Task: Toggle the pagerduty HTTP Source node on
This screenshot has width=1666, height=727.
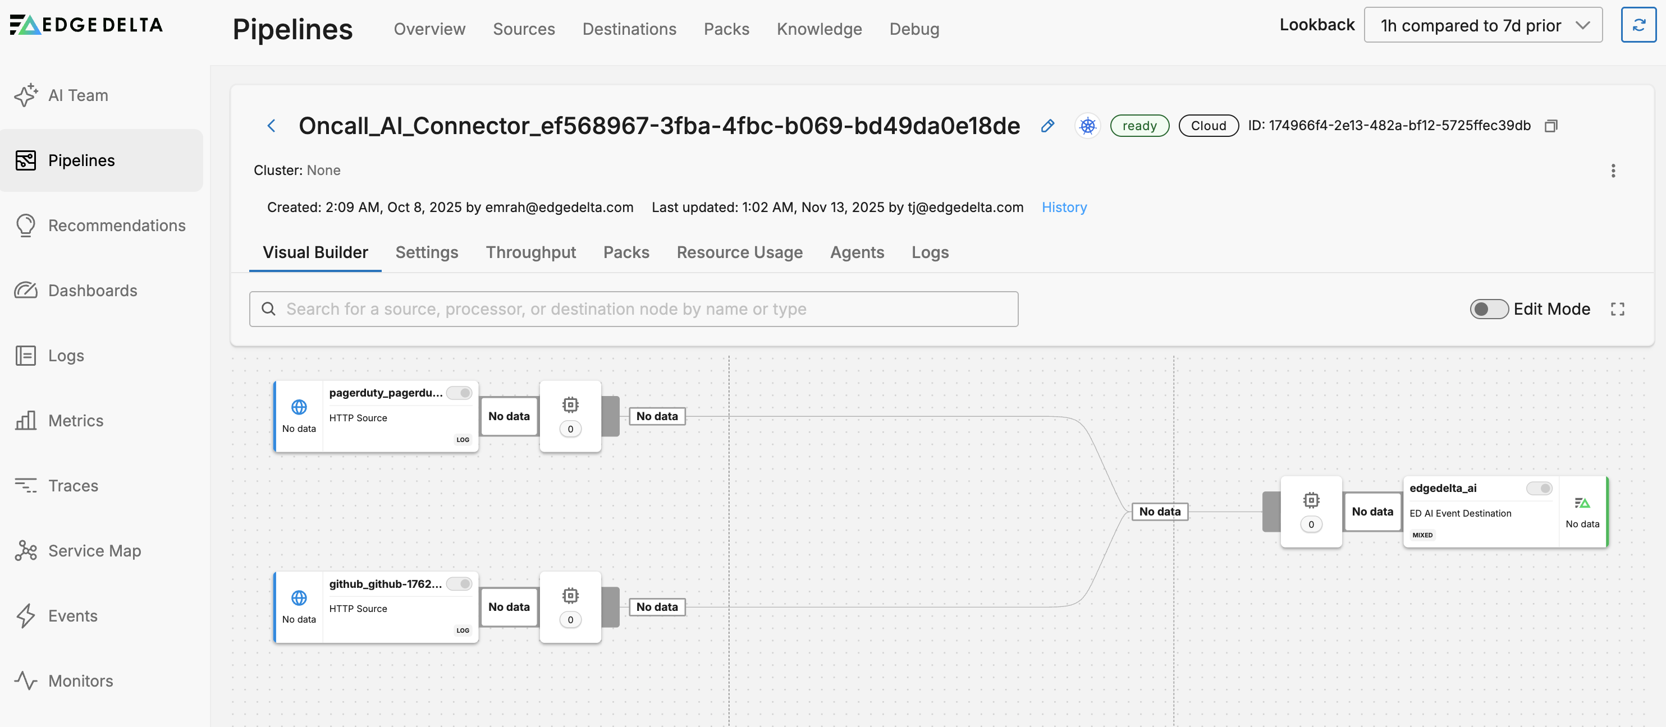Action: [460, 392]
